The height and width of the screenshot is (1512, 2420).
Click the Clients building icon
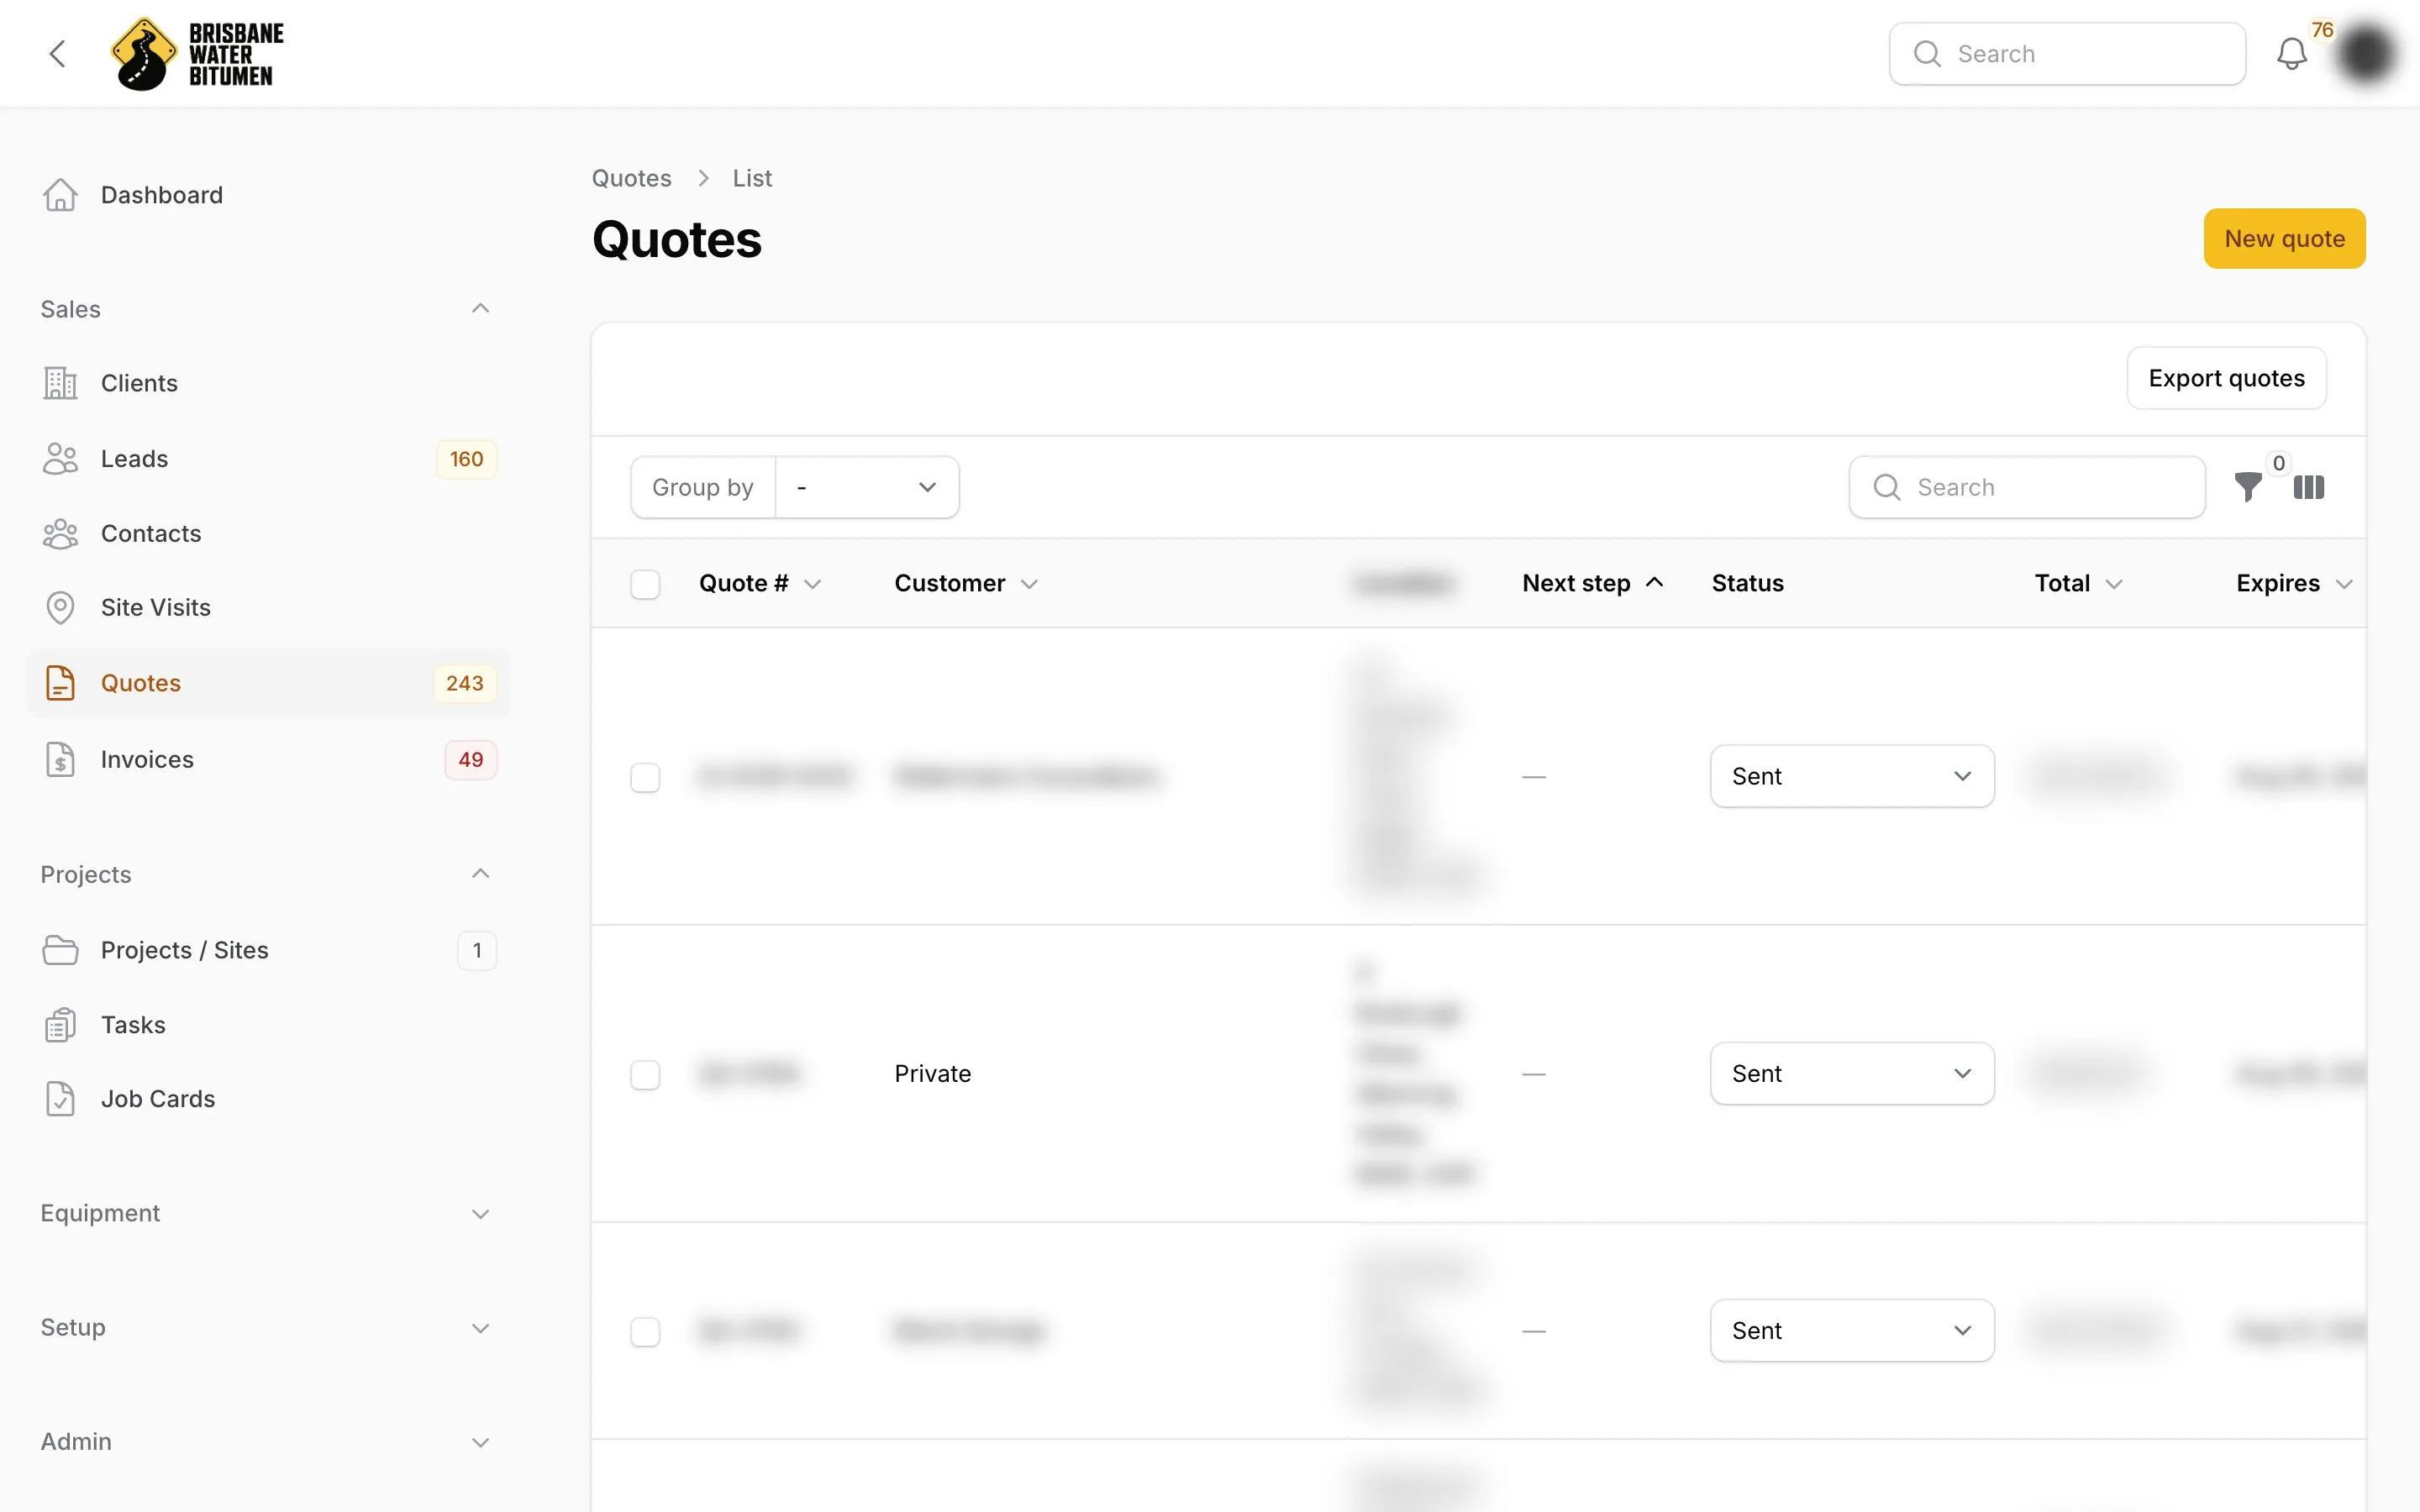tap(60, 383)
